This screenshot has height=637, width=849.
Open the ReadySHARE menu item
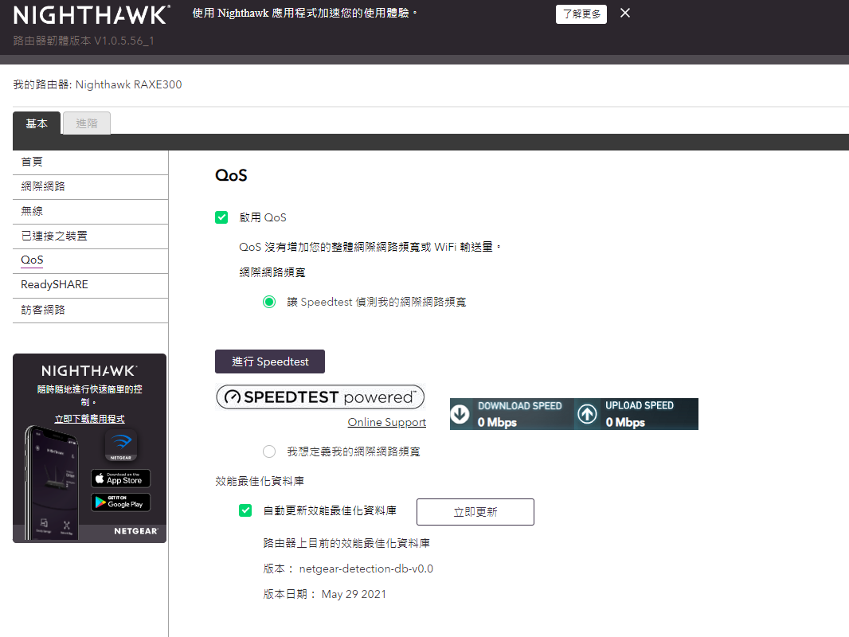[91, 285]
